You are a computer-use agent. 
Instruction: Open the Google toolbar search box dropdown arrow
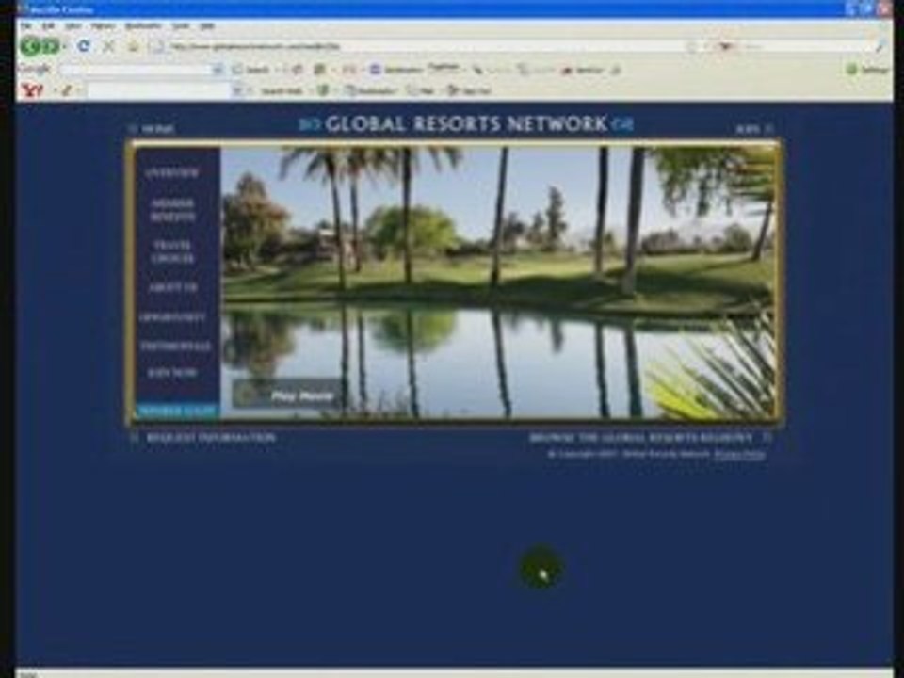click(218, 70)
